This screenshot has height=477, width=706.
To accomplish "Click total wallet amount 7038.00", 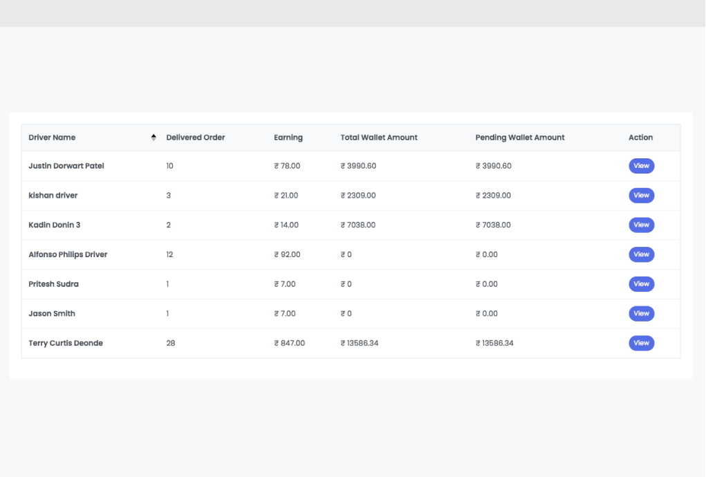I will [x=358, y=225].
